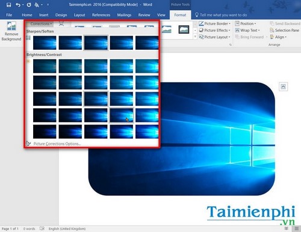
Task: Expand the Picture Styles gallery more arrow
Action: coord(195,37)
